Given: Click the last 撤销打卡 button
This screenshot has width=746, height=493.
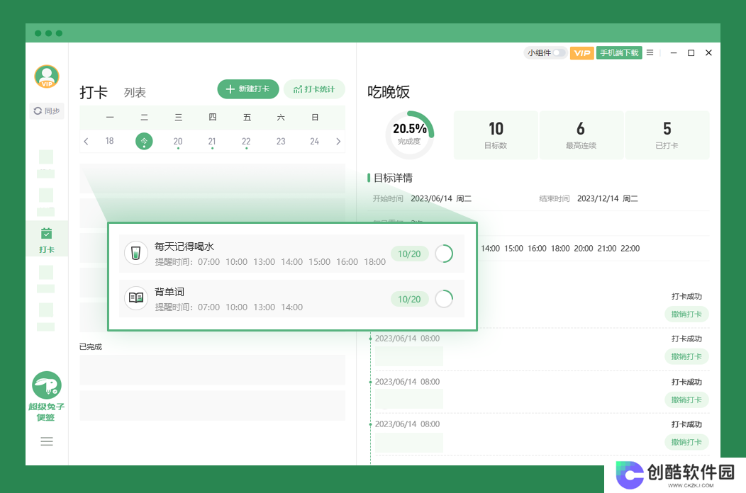Looking at the screenshot, I should tap(686, 442).
